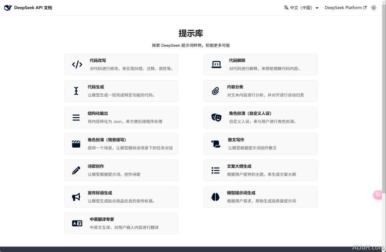Open the 代码改写 card title
Viewport: 386px width, 252px height.
(98, 60)
